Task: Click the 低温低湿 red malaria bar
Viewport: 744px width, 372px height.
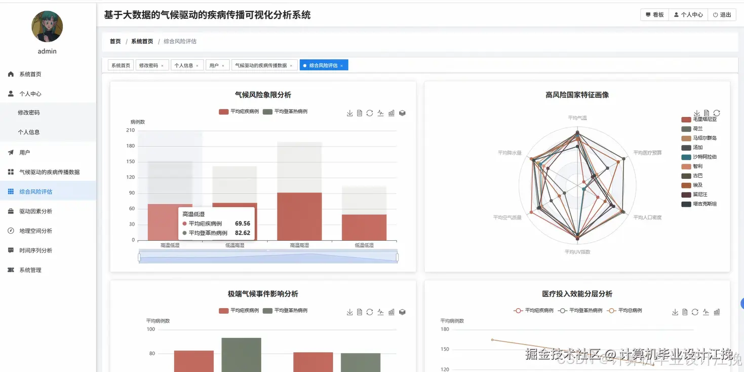Action: (x=364, y=228)
